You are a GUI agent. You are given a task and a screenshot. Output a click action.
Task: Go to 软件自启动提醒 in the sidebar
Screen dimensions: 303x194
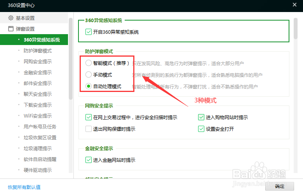[x=40, y=159]
